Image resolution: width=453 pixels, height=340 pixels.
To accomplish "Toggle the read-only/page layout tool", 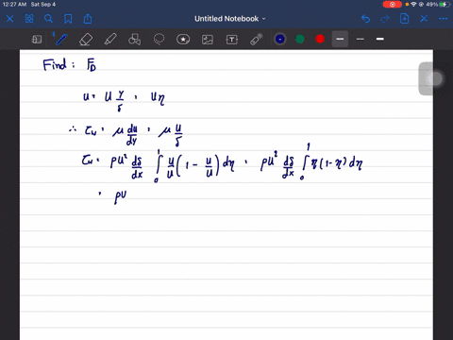I will click(x=37, y=40).
